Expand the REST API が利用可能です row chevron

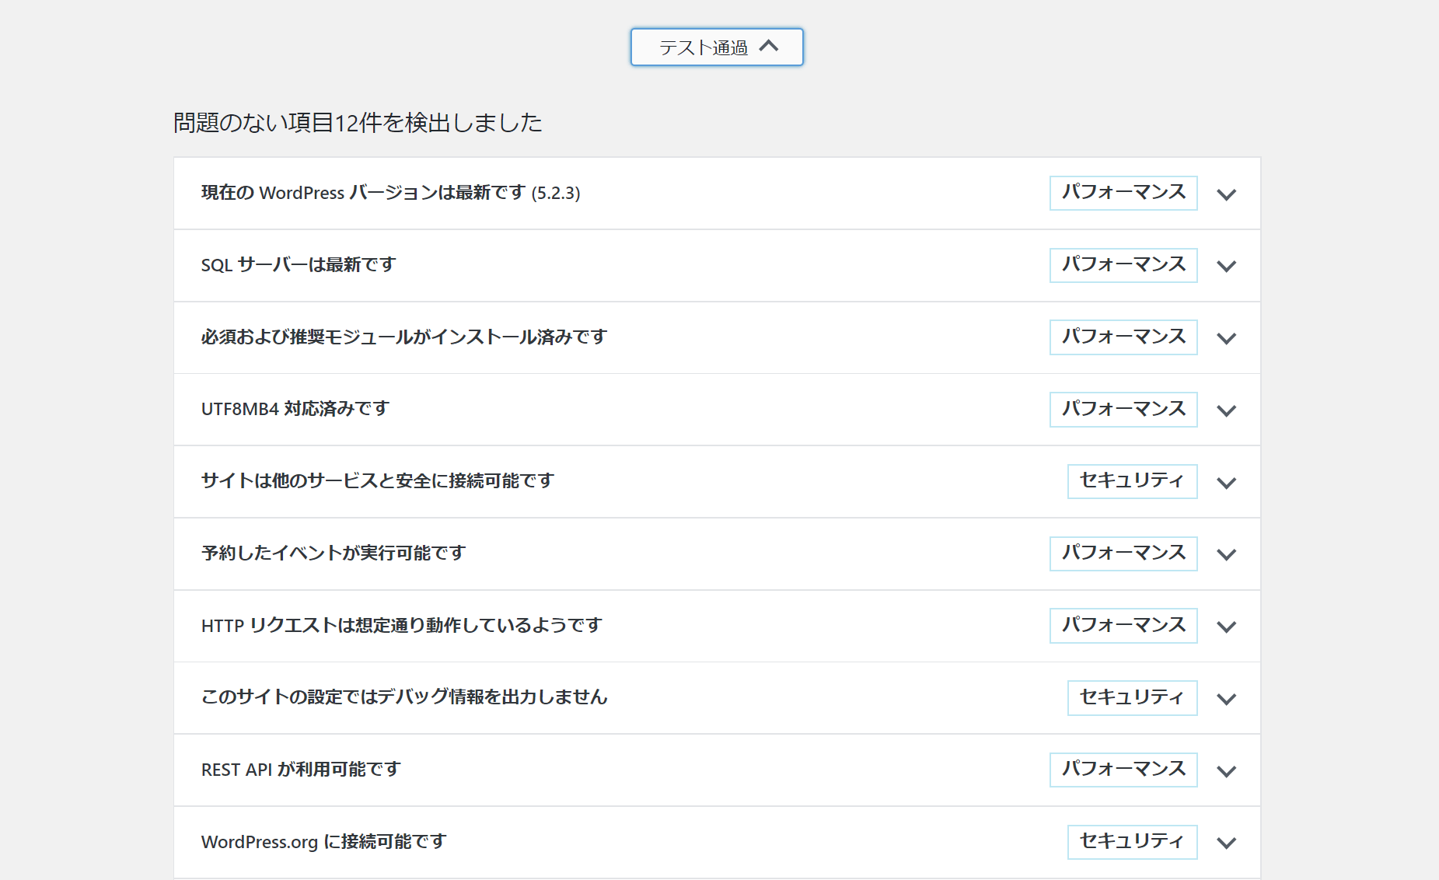[x=1226, y=771]
